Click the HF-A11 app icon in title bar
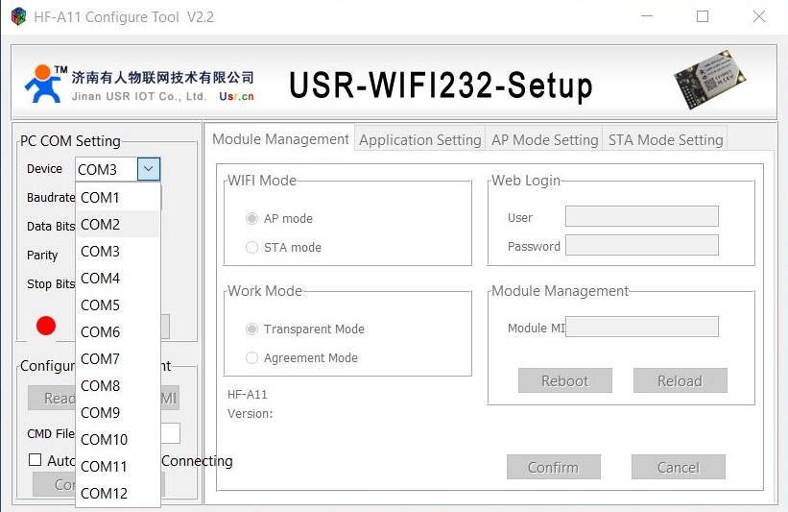The height and width of the screenshot is (512, 788). point(18,16)
